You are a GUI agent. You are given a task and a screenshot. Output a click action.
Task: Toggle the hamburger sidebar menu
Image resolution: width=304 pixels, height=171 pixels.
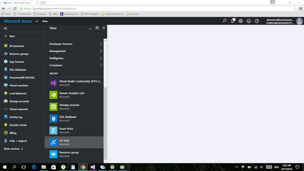point(5,28)
